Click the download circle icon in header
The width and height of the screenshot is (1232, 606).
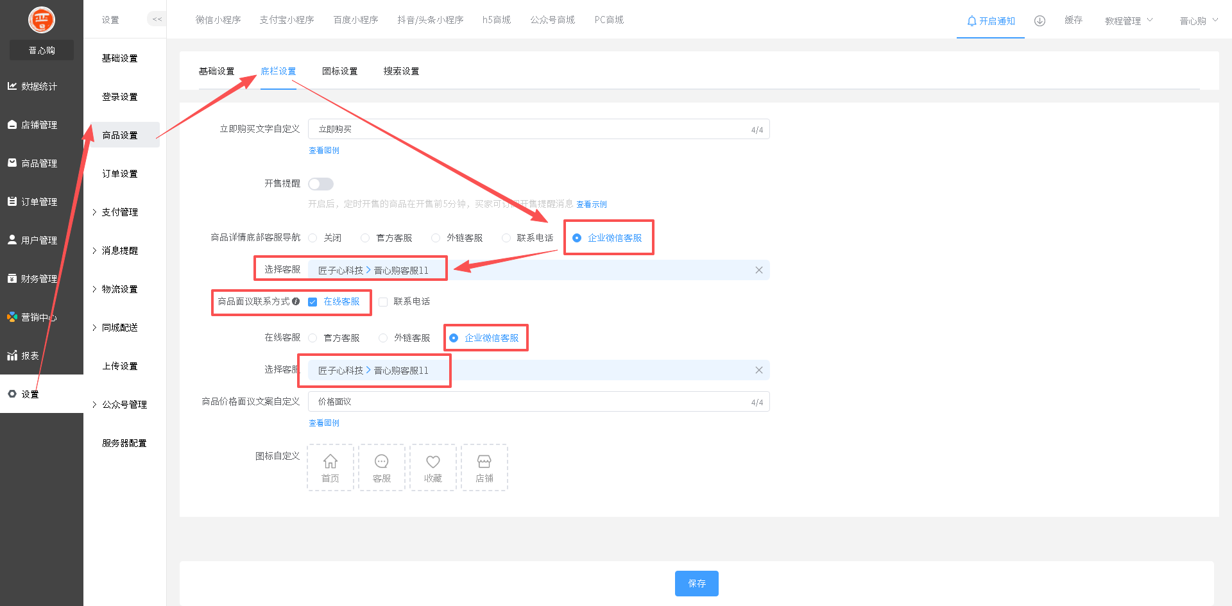coord(1040,21)
